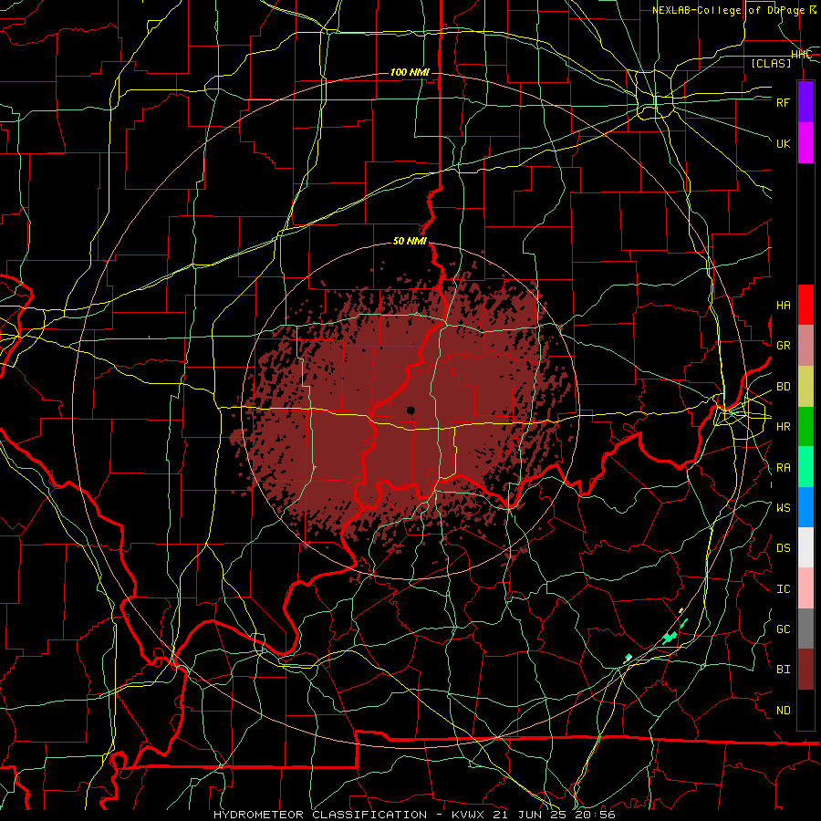Click the GC legend label

point(783,629)
